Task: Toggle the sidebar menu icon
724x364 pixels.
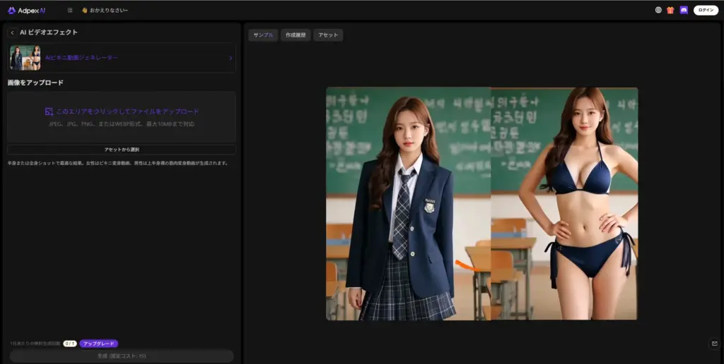Action: pyautogui.click(x=70, y=10)
